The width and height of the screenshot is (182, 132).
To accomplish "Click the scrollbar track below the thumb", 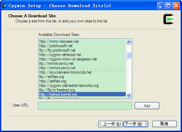I will point(129,76).
